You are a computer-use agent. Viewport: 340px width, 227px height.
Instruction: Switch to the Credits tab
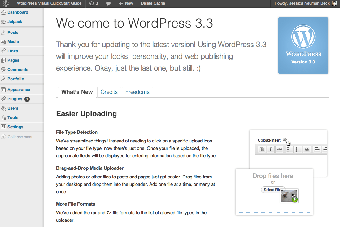point(109,92)
